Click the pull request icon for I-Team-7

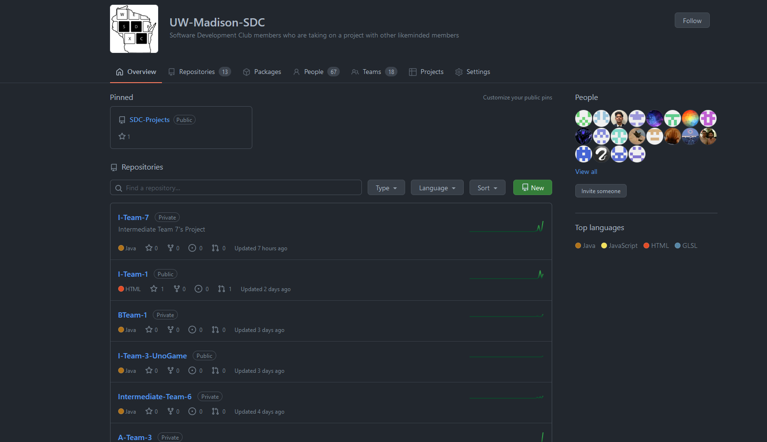(215, 248)
